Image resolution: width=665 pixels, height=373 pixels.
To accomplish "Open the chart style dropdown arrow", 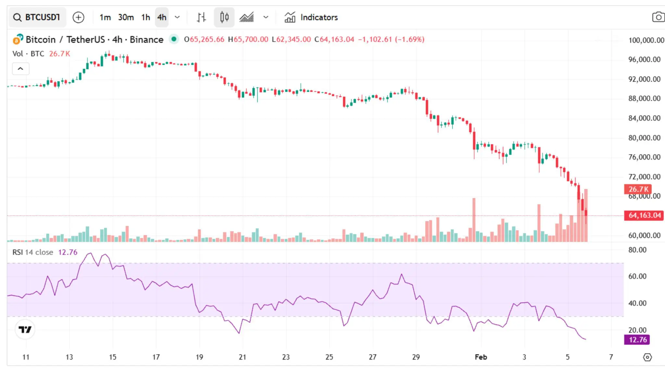I will tap(266, 17).
